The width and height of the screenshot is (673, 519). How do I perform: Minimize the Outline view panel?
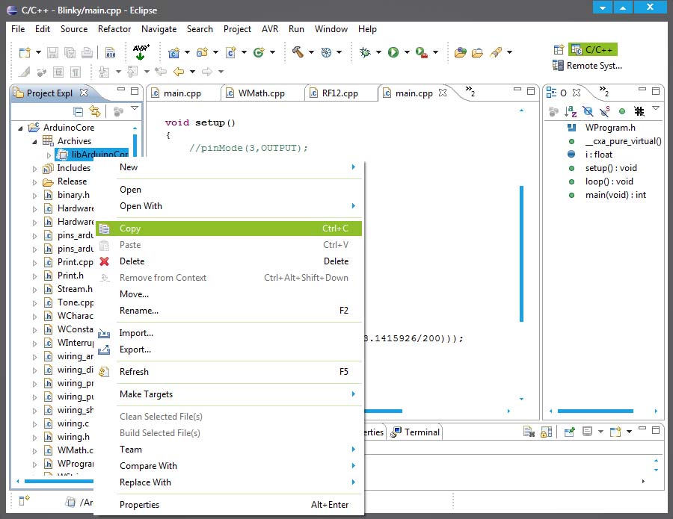pyautogui.click(x=642, y=90)
